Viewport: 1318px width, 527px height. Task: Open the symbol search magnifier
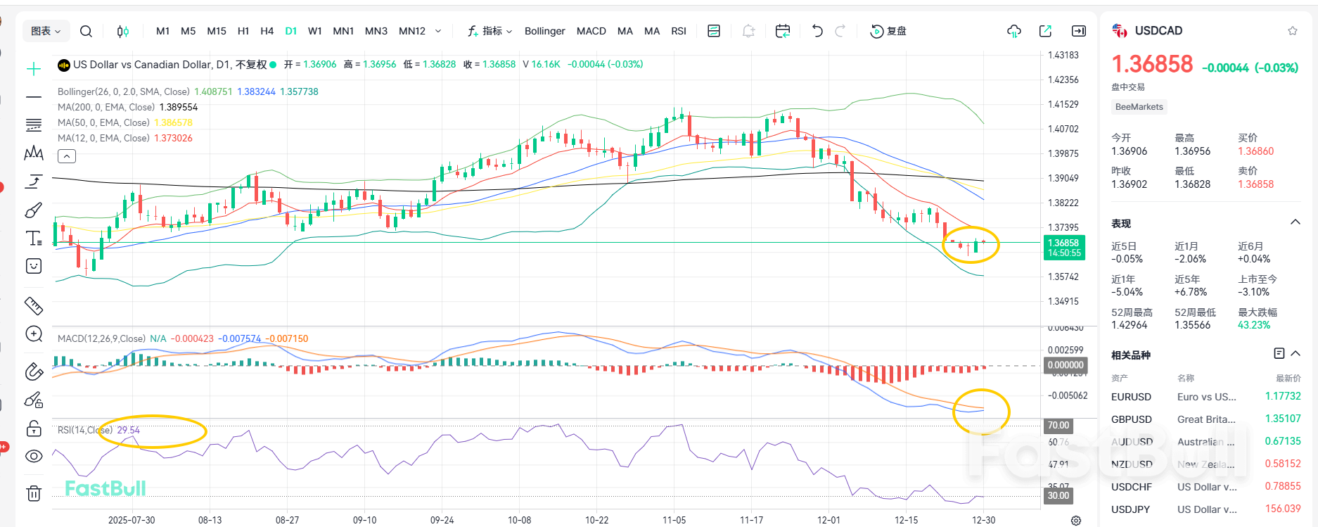(86, 31)
